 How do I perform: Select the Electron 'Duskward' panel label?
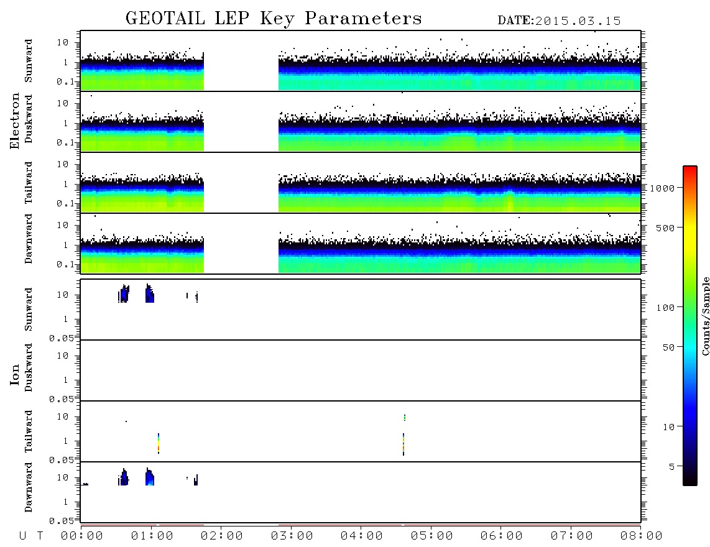(x=29, y=119)
